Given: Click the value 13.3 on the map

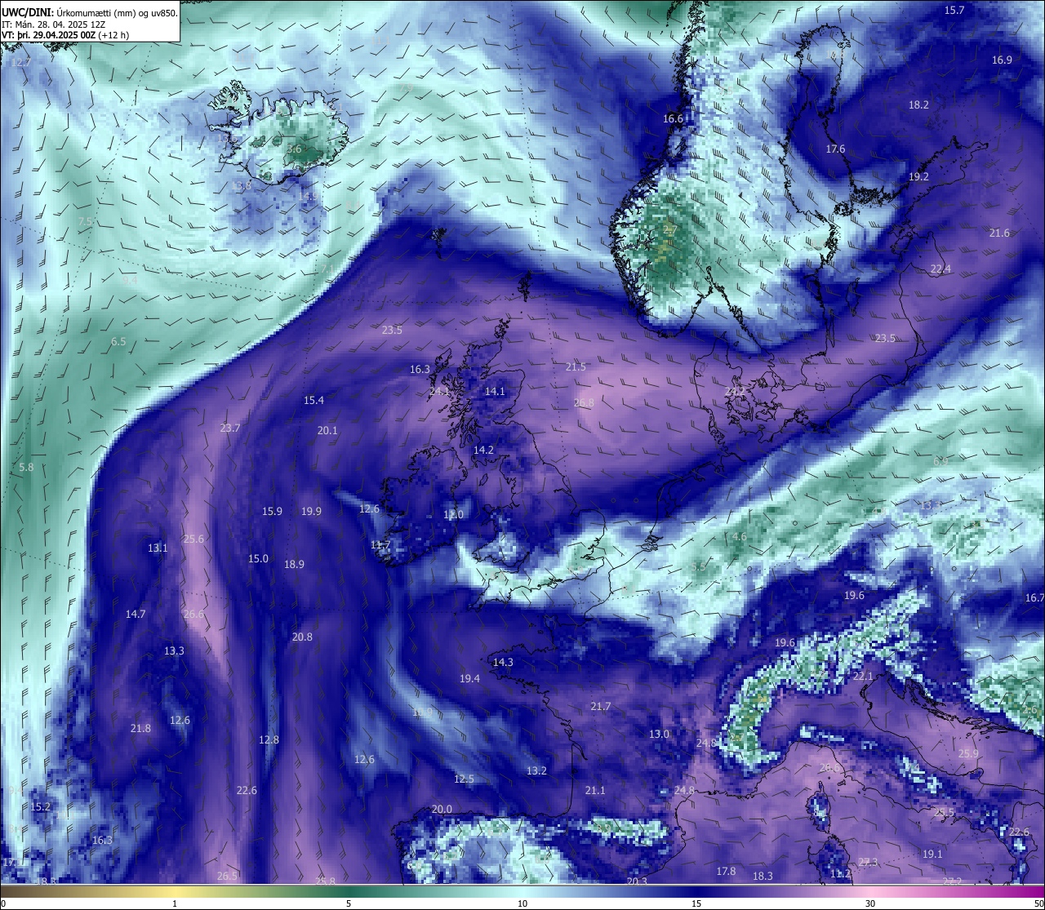Looking at the screenshot, I should click(174, 650).
